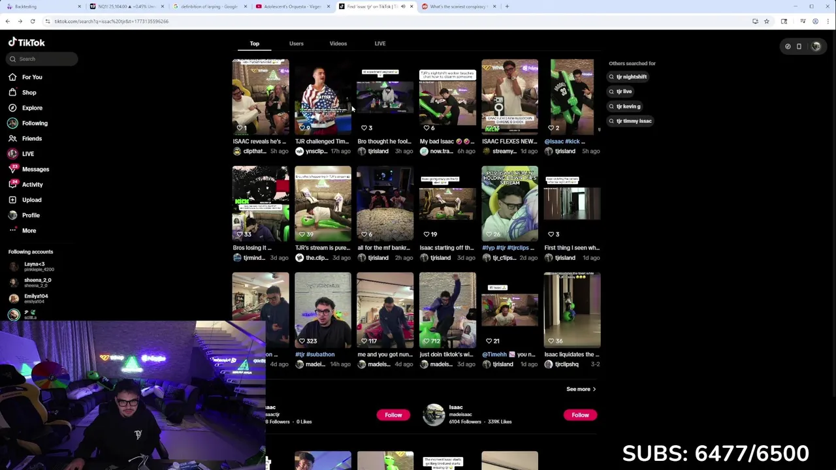This screenshot has width=836, height=470.
Task: Open the Upload plus icon
Action: point(12,200)
